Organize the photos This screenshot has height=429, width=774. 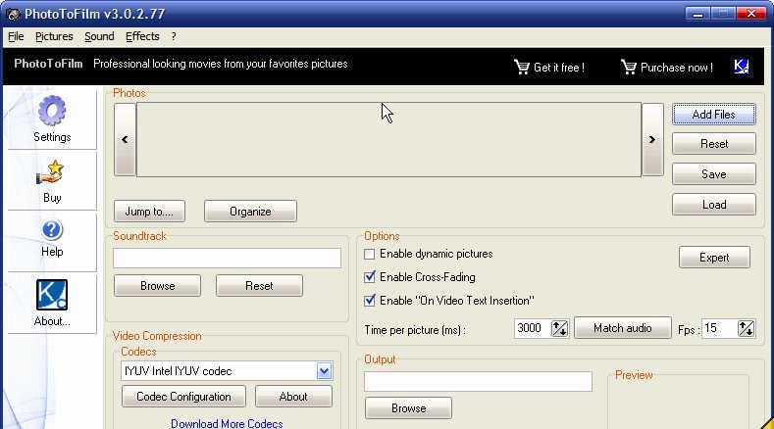[250, 212]
